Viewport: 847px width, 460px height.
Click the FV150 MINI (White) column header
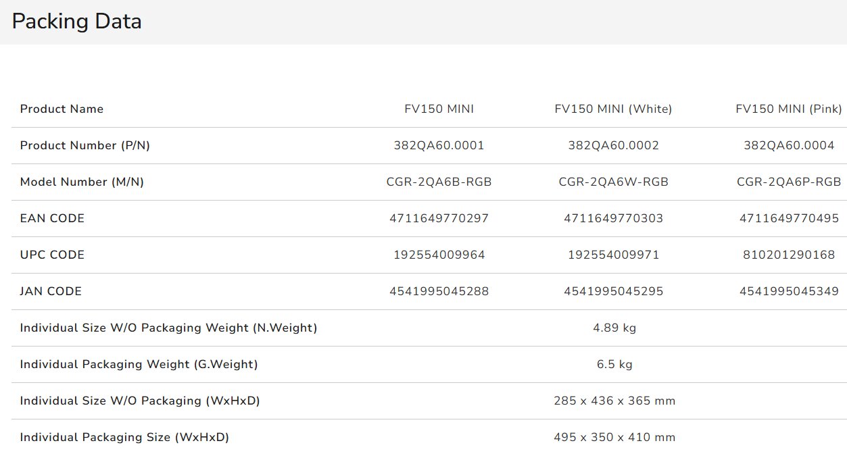(x=613, y=109)
